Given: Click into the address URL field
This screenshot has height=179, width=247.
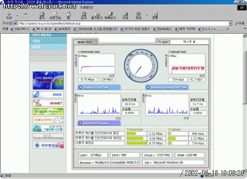Looking at the screenshot, I should click(123, 23).
